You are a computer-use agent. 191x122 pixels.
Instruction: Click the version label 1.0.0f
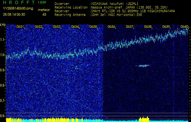(x=42, y=2)
